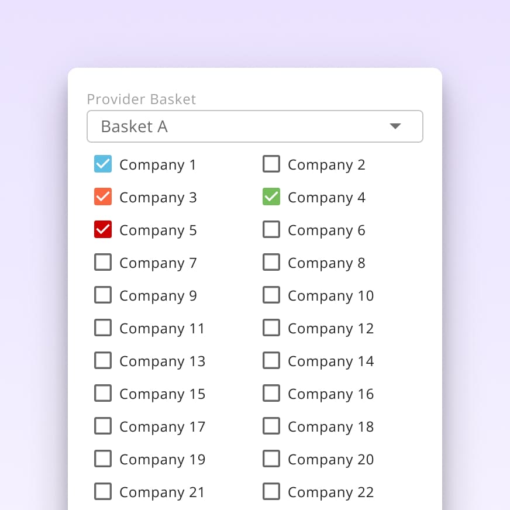The width and height of the screenshot is (510, 510).
Task: Disable the green Company 4 checkbox
Action: (271, 197)
